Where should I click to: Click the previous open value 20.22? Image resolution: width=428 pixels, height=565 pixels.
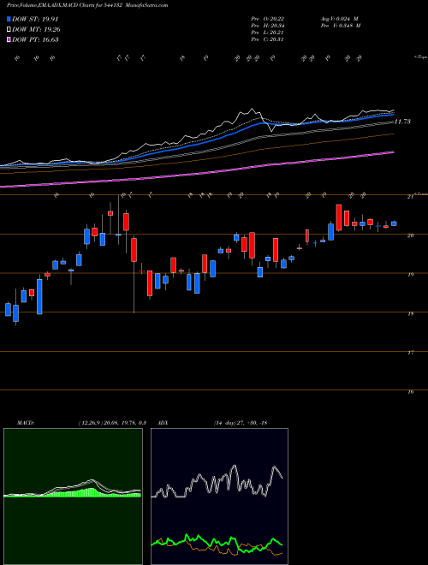click(x=277, y=18)
